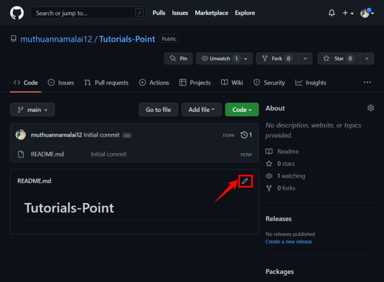Open the user avatar menu
The height and width of the screenshot is (282, 384).
coord(366,13)
